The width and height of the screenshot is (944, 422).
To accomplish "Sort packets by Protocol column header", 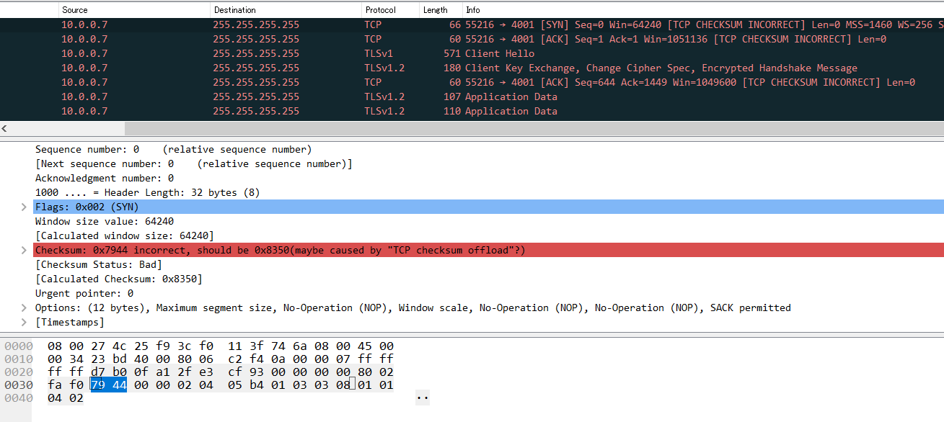I will (x=390, y=10).
